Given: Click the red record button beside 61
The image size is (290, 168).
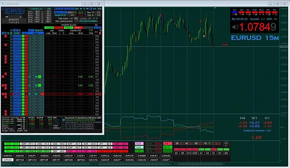Looking at the screenshot, I should coord(216,143).
